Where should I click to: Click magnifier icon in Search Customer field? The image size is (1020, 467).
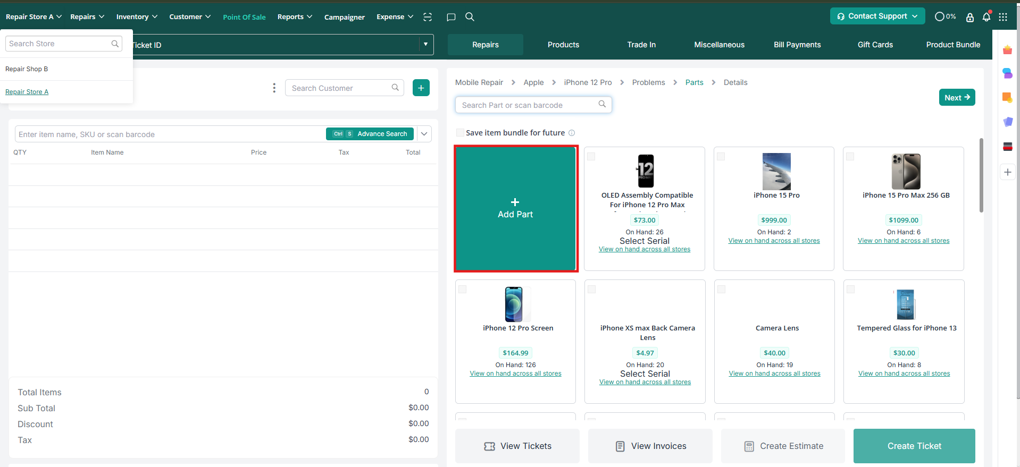point(395,88)
